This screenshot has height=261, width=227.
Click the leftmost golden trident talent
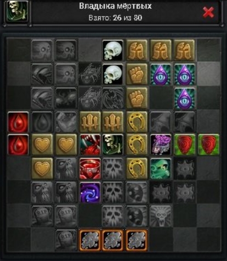tap(89, 121)
